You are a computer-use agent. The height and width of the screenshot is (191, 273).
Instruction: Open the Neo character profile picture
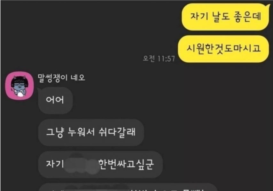tap(19, 86)
